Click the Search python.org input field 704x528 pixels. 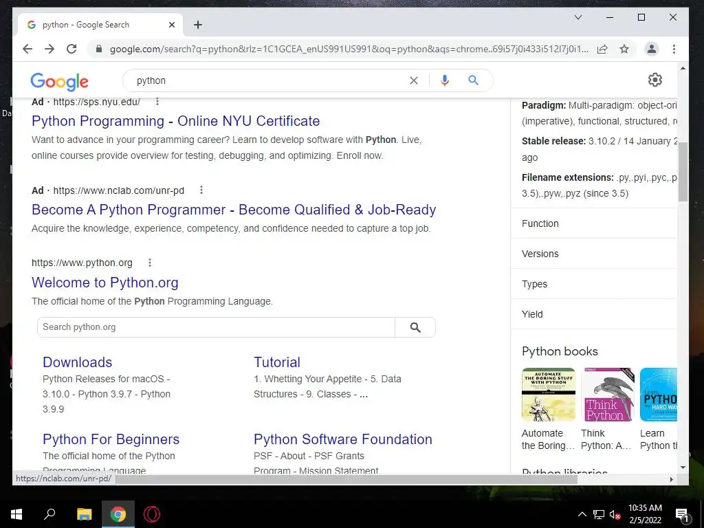pos(216,327)
